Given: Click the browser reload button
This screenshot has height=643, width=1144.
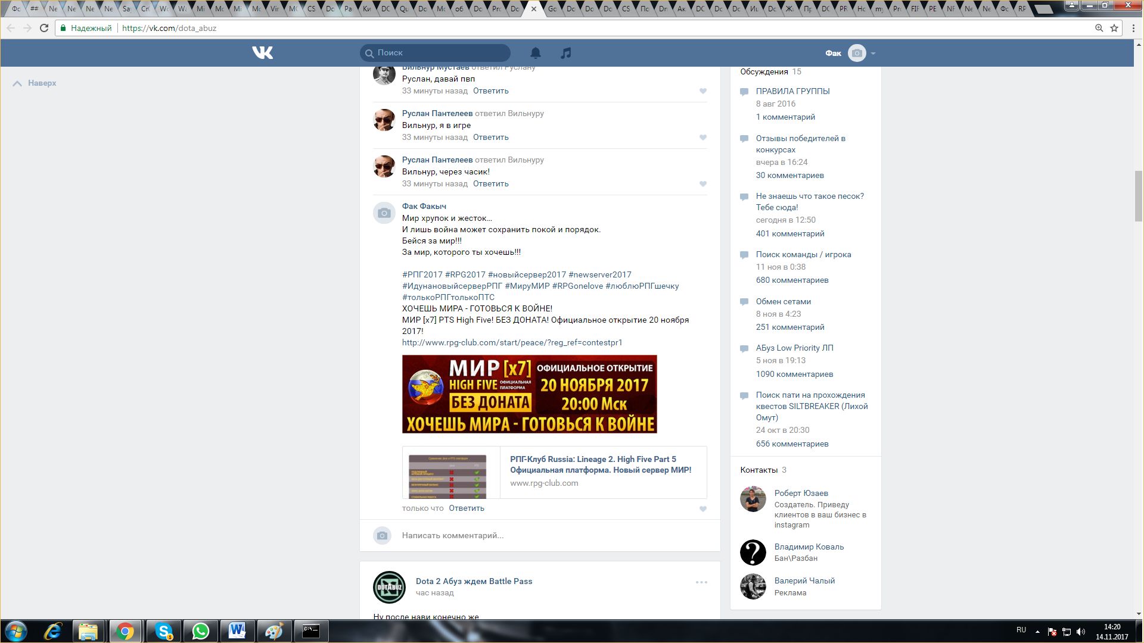Looking at the screenshot, I should (44, 28).
